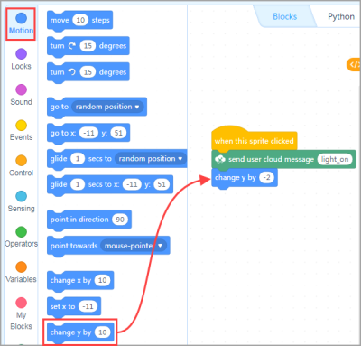This screenshot has width=361, height=346.
Task: Open the Variables block category
Action: [21, 273]
